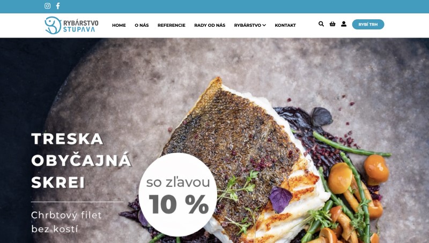Select REFERENCIE in the navigation
This screenshot has height=243, width=429.
click(172, 25)
